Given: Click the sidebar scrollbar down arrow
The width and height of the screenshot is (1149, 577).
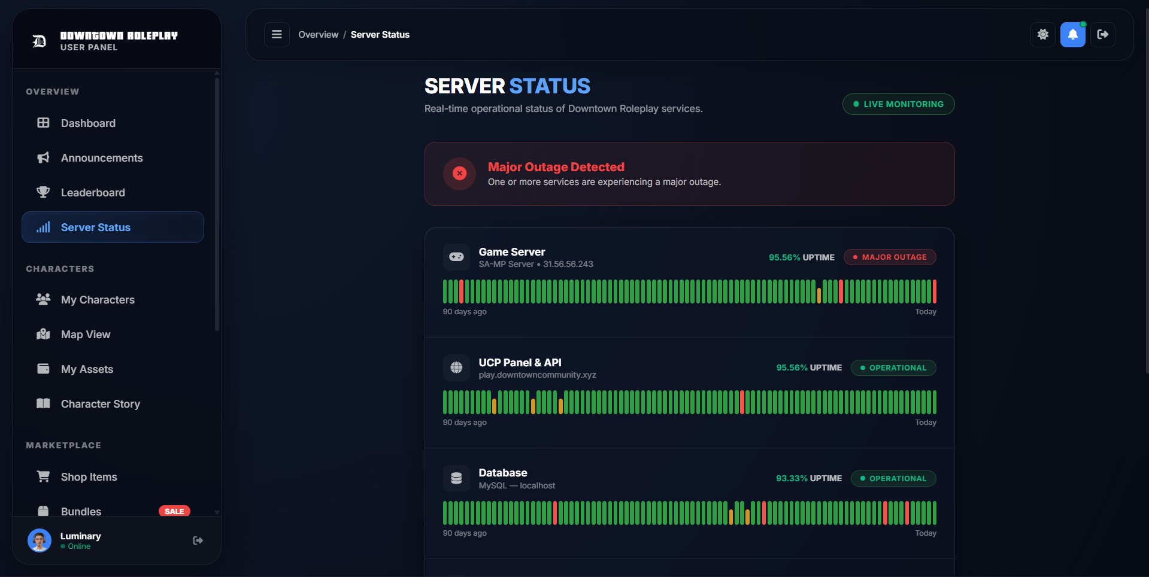Looking at the screenshot, I should click(217, 512).
